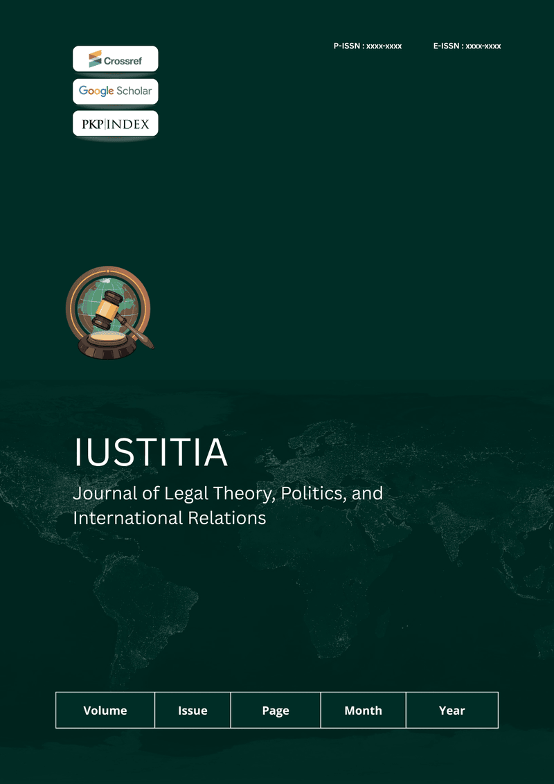The height and width of the screenshot is (784, 554).
Task: Select the PKP Index badge
Action: coord(116,124)
